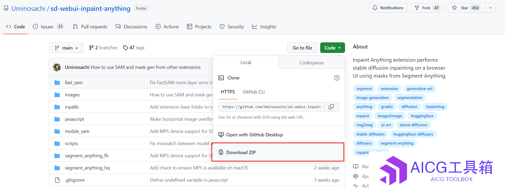Screen dimensions: 505x188
Task: Click the Notifications bell icon
Action: point(375,8)
